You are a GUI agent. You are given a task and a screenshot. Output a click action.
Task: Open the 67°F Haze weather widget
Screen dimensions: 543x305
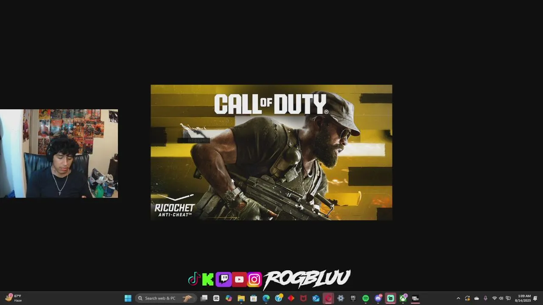point(13,298)
